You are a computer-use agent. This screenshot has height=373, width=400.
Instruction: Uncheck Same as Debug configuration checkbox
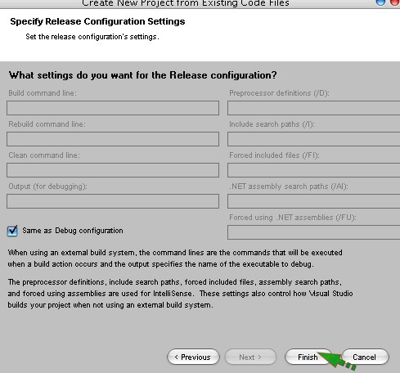(x=12, y=231)
